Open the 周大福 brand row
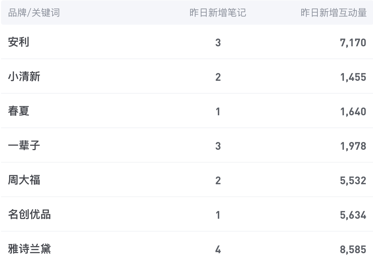The image size is (373, 263). [24, 180]
